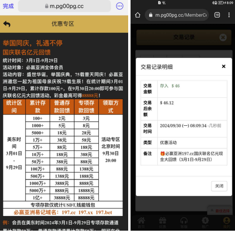The height and width of the screenshot is (234, 235).
Task: Click the 关闭 button
Action: pos(219,186)
